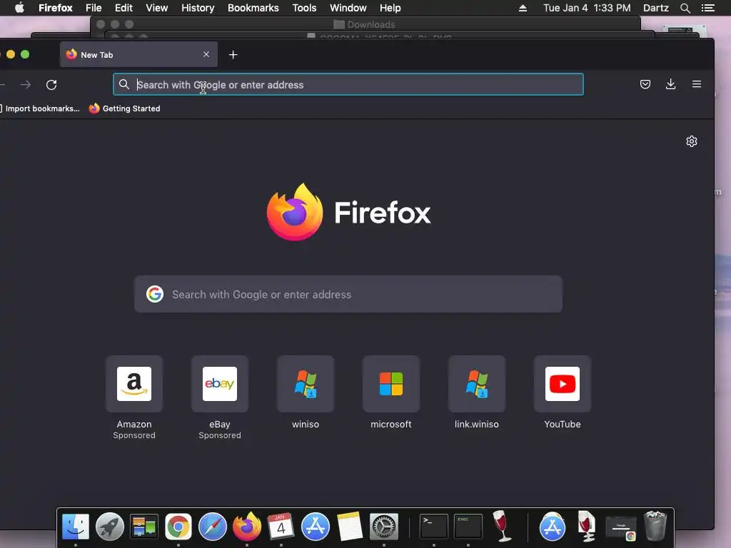Viewport: 731px width, 548px height.
Task: Open the Apple menu
Action: tap(19, 8)
